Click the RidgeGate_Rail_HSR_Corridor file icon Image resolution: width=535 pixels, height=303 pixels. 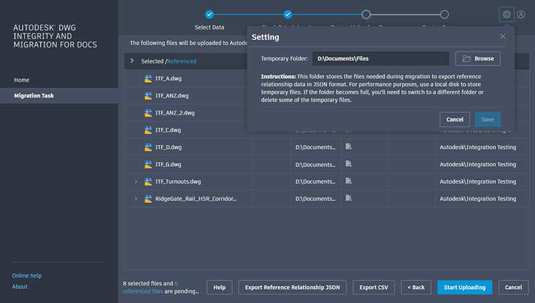pos(148,199)
